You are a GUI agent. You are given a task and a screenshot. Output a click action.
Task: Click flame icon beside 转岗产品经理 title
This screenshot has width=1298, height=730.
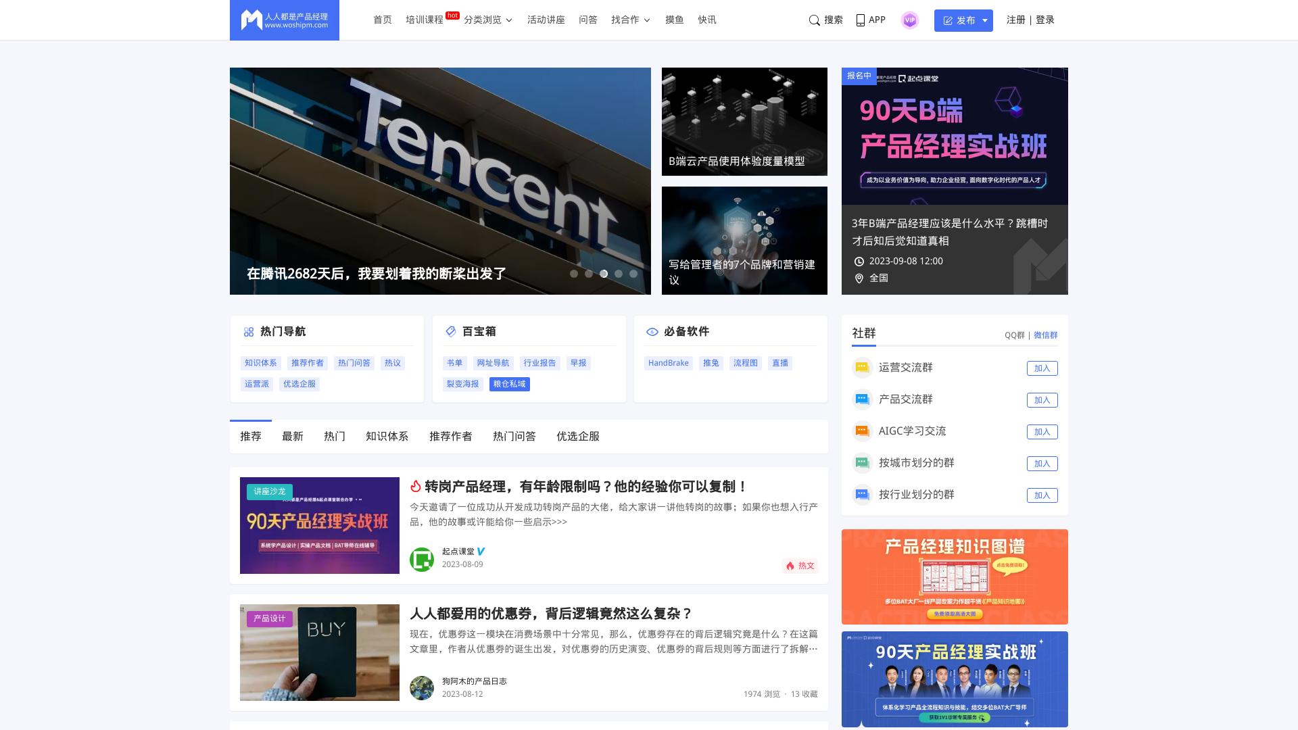416,486
